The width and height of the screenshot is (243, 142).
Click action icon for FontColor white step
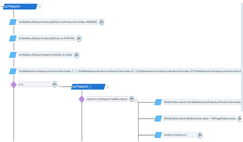[13, 55]
